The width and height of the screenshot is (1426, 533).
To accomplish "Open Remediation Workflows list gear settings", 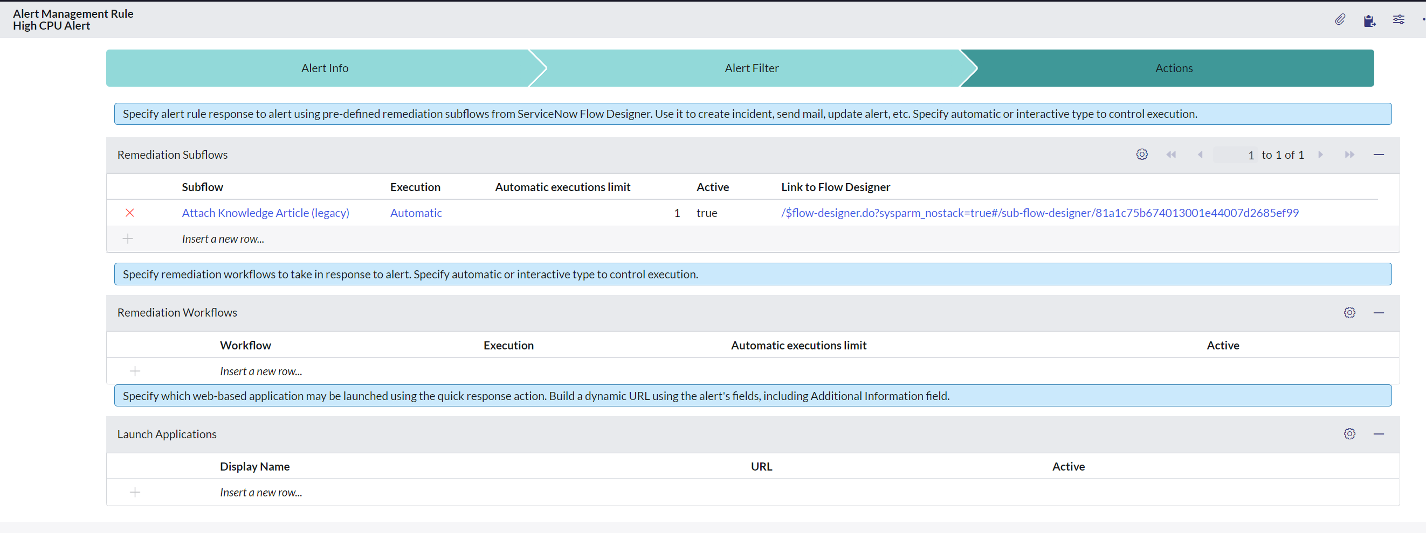I will pyautogui.click(x=1349, y=313).
